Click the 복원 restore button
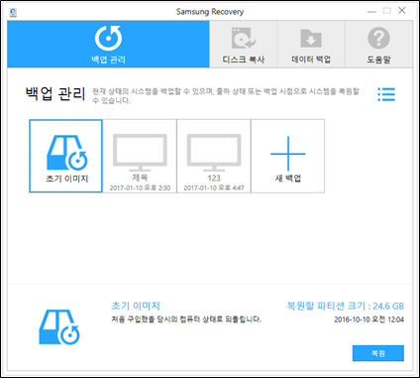Image resolution: width=420 pixels, height=378 pixels. coord(378,353)
